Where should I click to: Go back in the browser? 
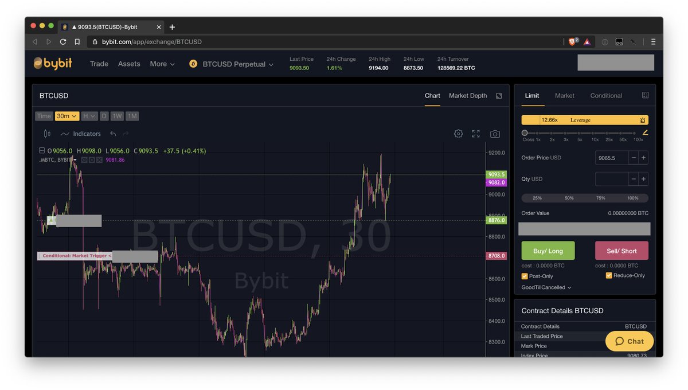(x=35, y=41)
